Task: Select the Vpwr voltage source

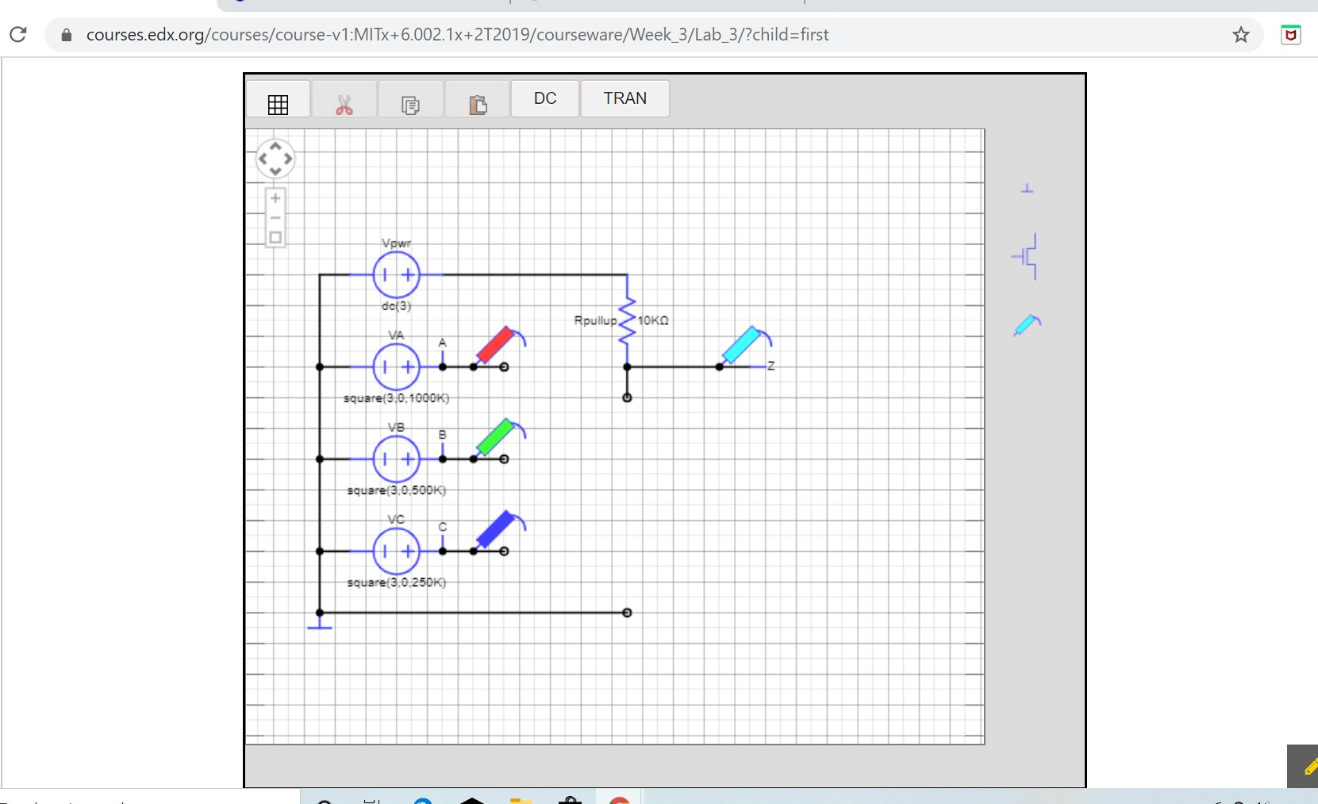Action: [x=396, y=274]
